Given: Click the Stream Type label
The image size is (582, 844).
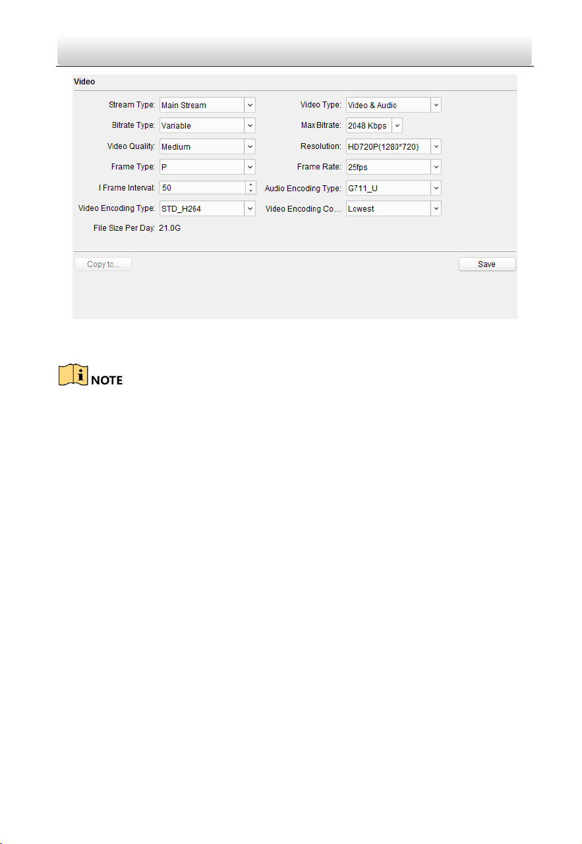Looking at the screenshot, I should tap(132, 105).
